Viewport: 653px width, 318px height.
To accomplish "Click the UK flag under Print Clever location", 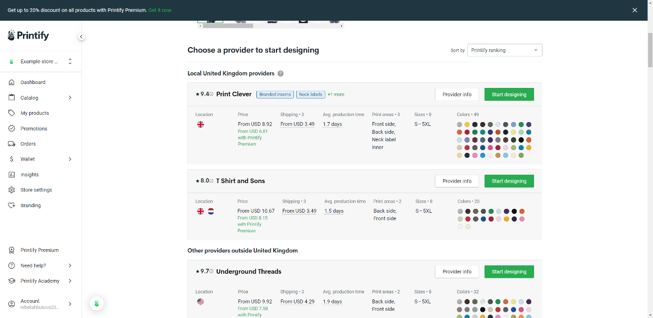I will pyautogui.click(x=200, y=124).
